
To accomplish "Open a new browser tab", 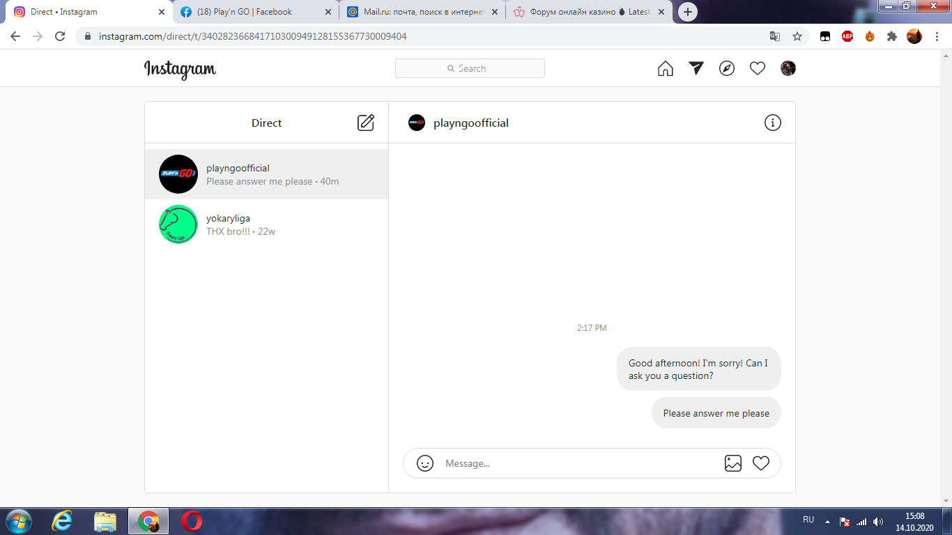I will click(688, 12).
